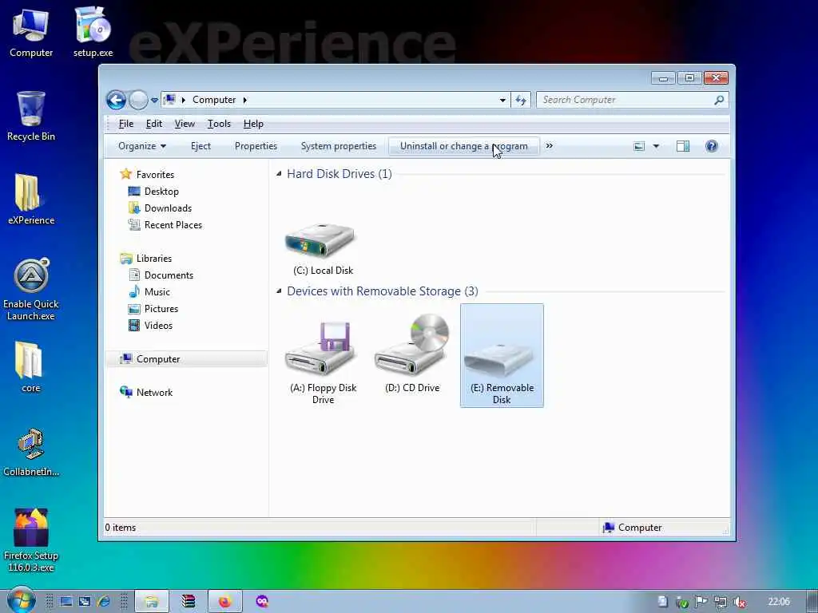The image size is (818, 613).
Task: Click the Action Center flag icon
Action: pyautogui.click(x=701, y=602)
